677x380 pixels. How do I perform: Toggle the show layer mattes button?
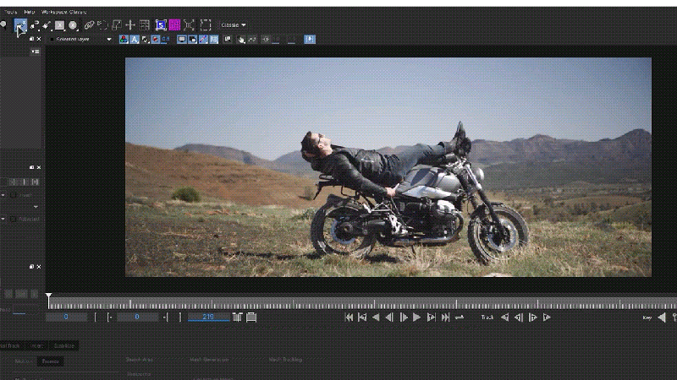click(146, 39)
